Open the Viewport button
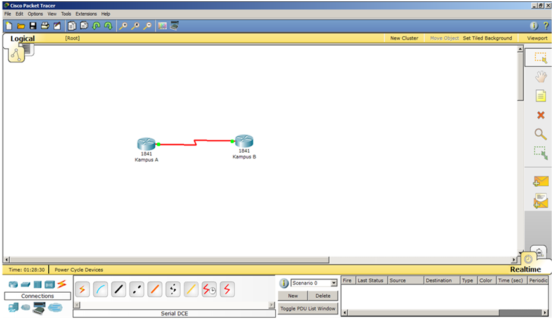Image resolution: width=553 pixels, height=320 pixels. [x=537, y=38]
